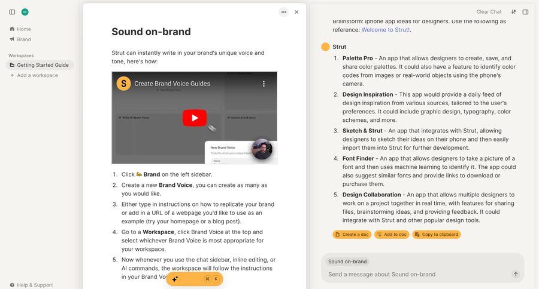
Task: Click the Font Finder list item
Action: pos(425,171)
